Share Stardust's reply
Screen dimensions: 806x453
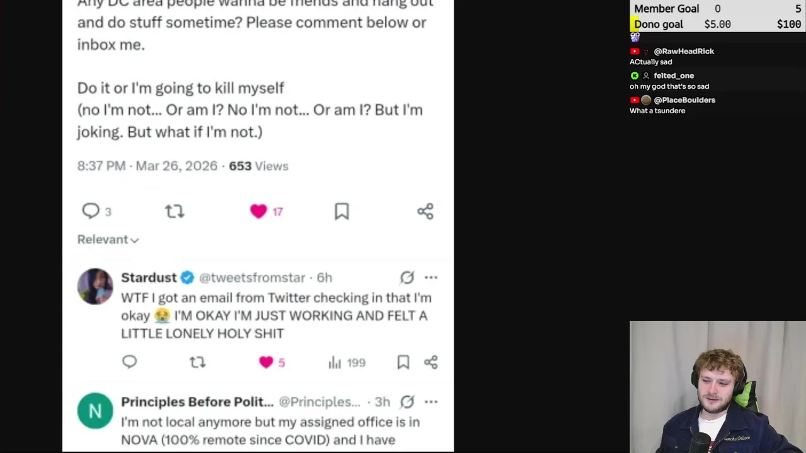tap(431, 362)
